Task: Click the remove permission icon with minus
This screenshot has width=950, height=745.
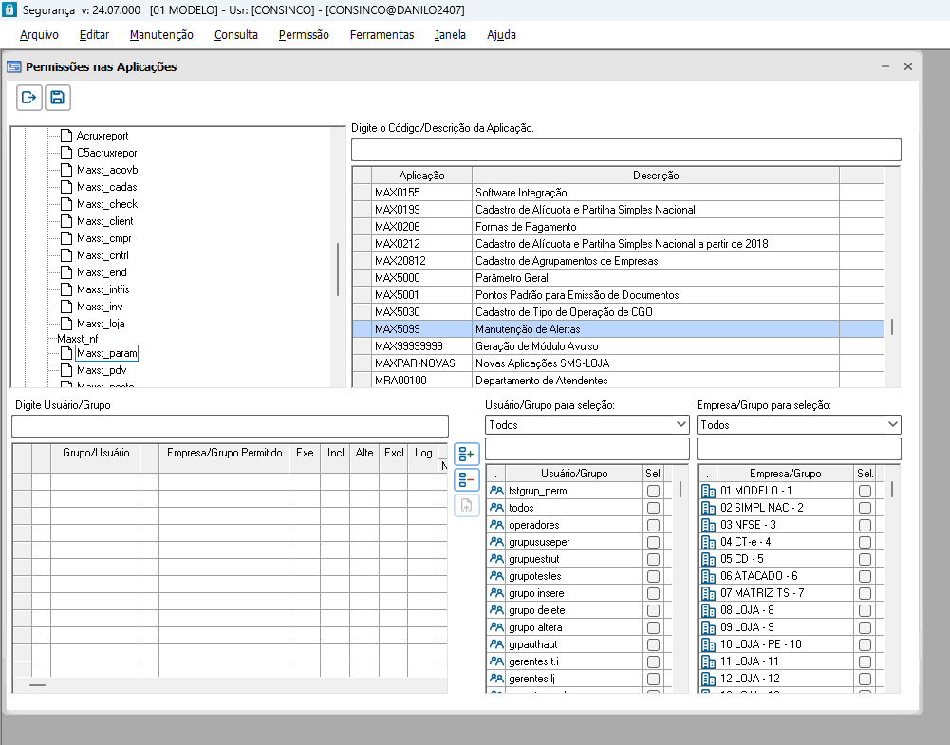Action: click(x=466, y=479)
